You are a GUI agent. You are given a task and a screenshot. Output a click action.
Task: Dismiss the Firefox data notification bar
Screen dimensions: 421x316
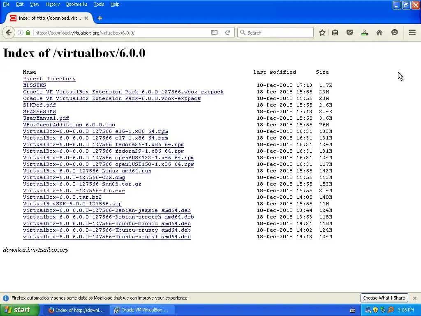tap(414, 298)
